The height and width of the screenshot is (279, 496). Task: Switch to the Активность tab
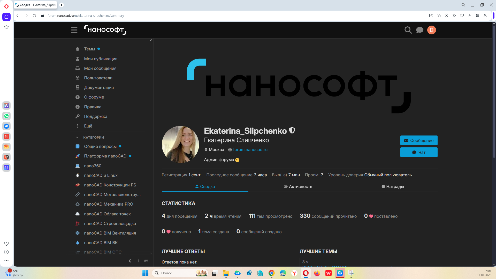(x=298, y=186)
